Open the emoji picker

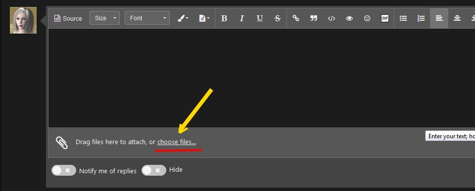pos(367,18)
